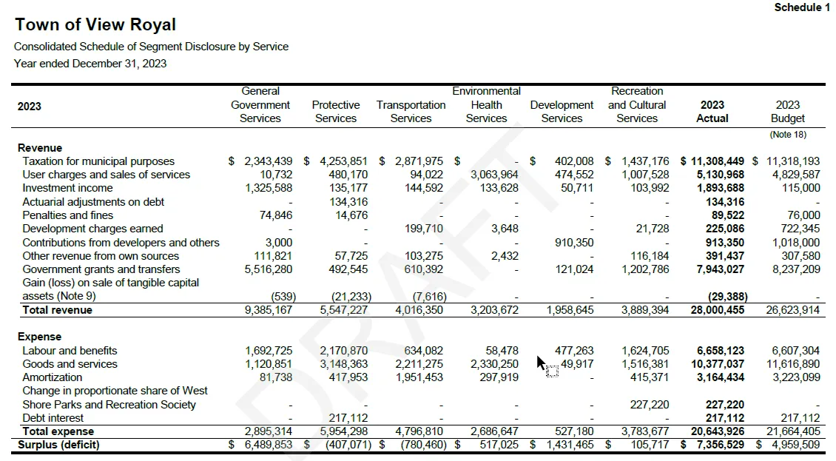The image size is (836, 461).
Task: Select 'Government grants and transfers' row label
Action: (101, 269)
